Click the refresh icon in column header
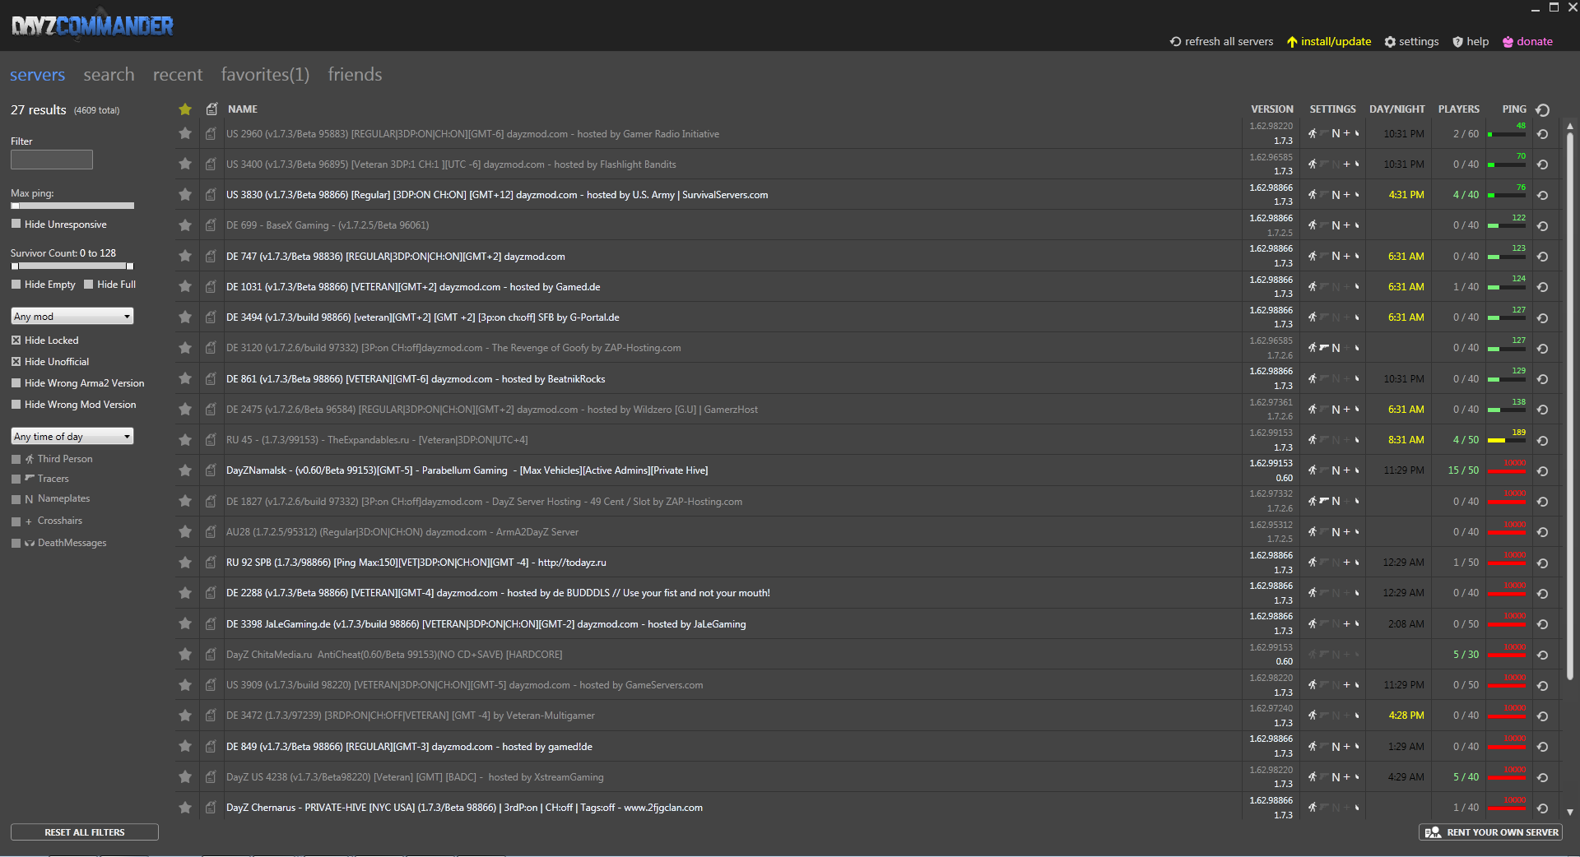The image size is (1580, 857). pos(1543,109)
